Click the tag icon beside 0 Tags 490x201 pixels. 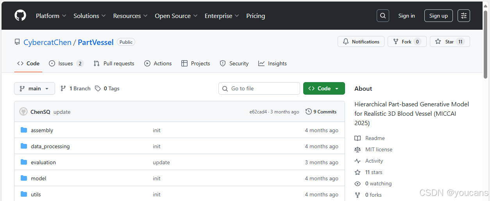point(98,88)
